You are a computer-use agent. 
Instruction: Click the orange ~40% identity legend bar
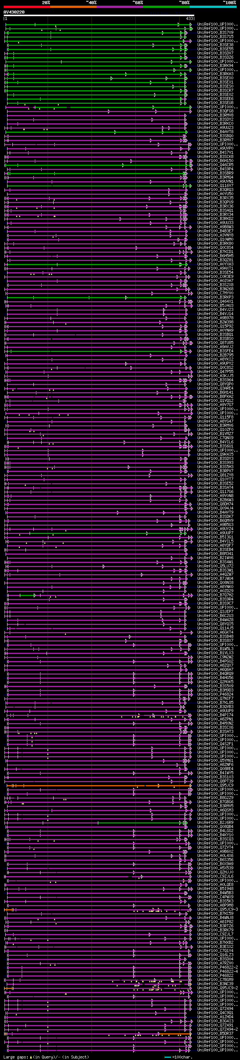coord(73,7)
